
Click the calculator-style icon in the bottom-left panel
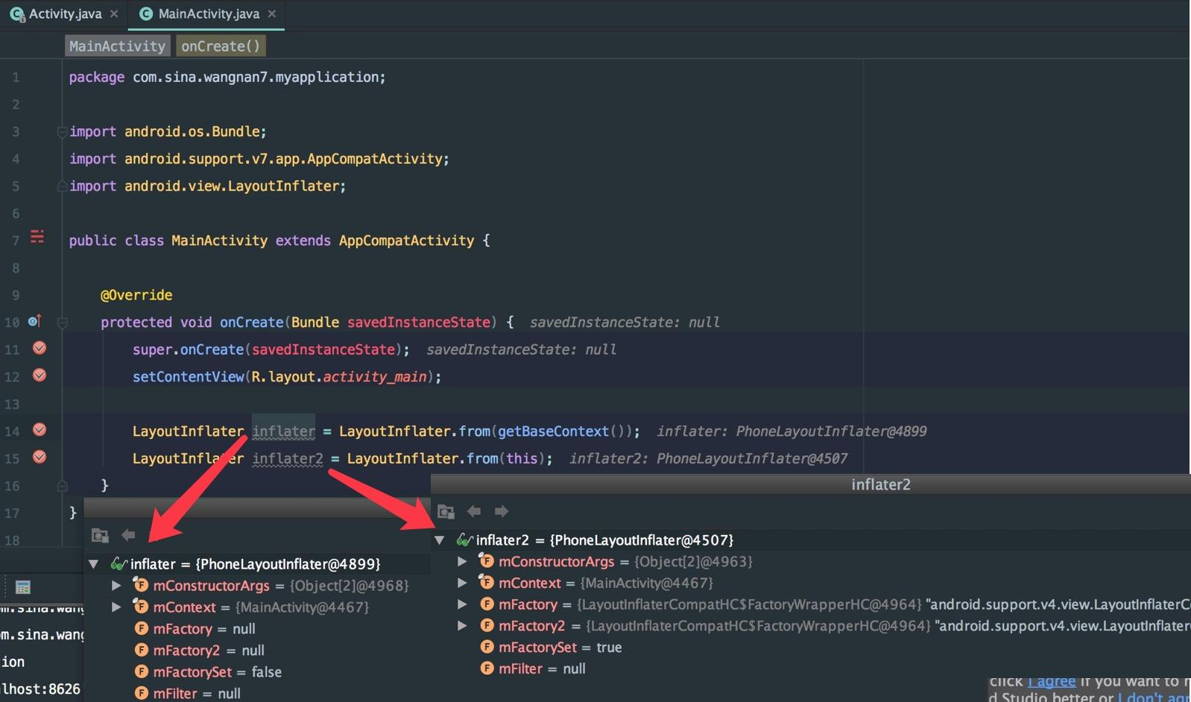tap(23, 587)
